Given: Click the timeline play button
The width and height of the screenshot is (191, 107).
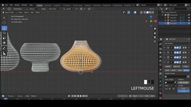Looking at the screenshot, I should tap(81, 96).
